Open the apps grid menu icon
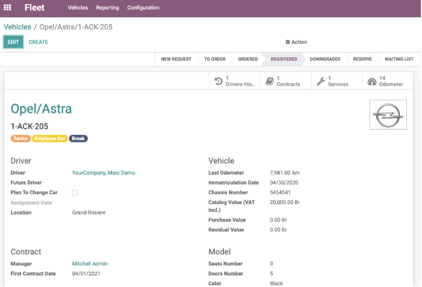 pyautogui.click(x=7, y=7)
